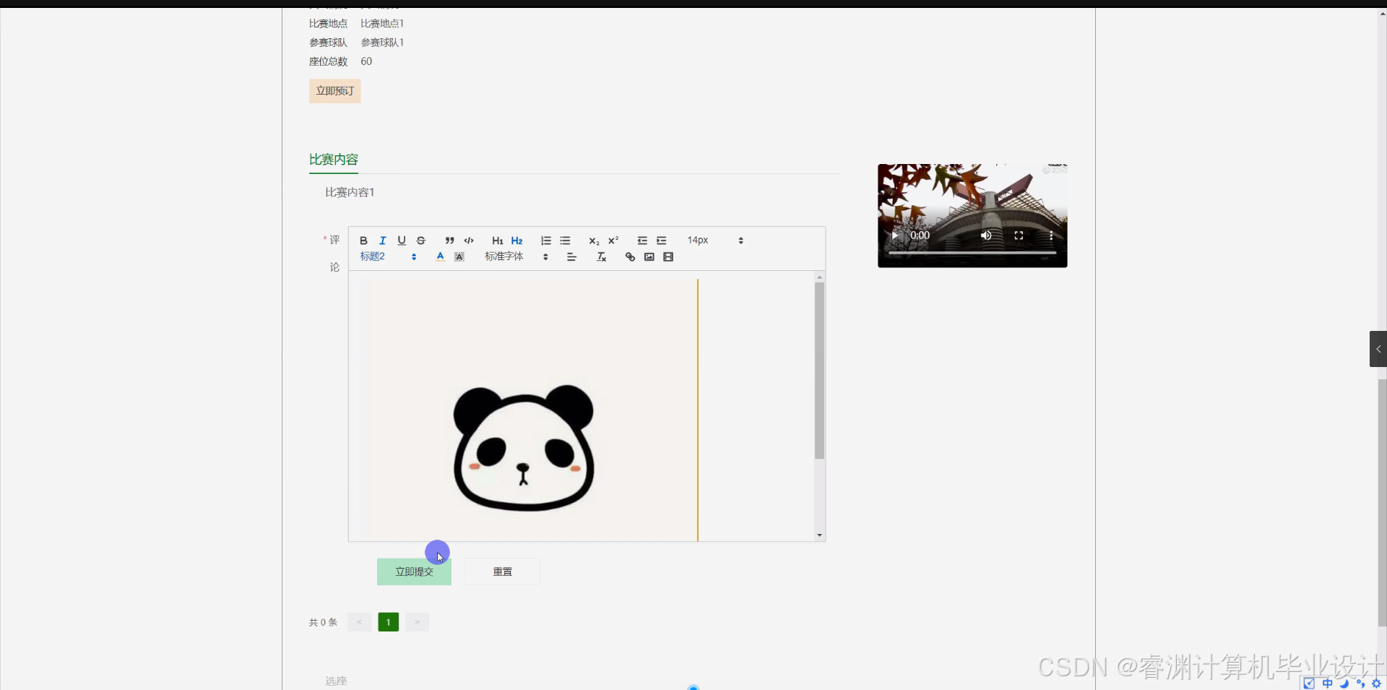The height and width of the screenshot is (690, 1387).
Task: Create a bulleted list
Action: (565, 241)
